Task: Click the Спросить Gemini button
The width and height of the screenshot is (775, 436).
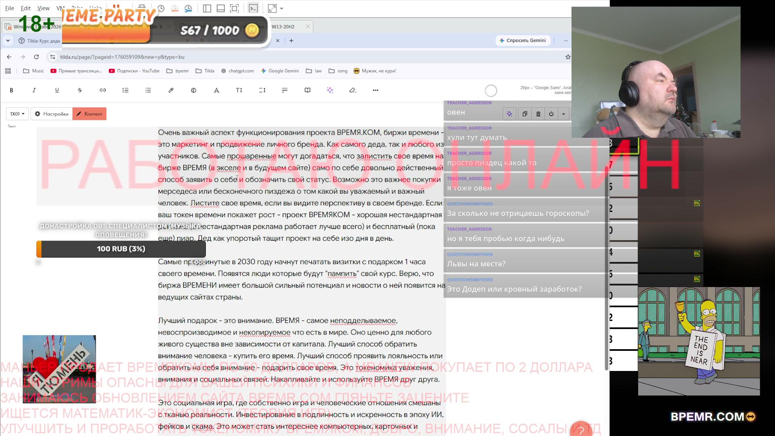Action: point(523,40)
